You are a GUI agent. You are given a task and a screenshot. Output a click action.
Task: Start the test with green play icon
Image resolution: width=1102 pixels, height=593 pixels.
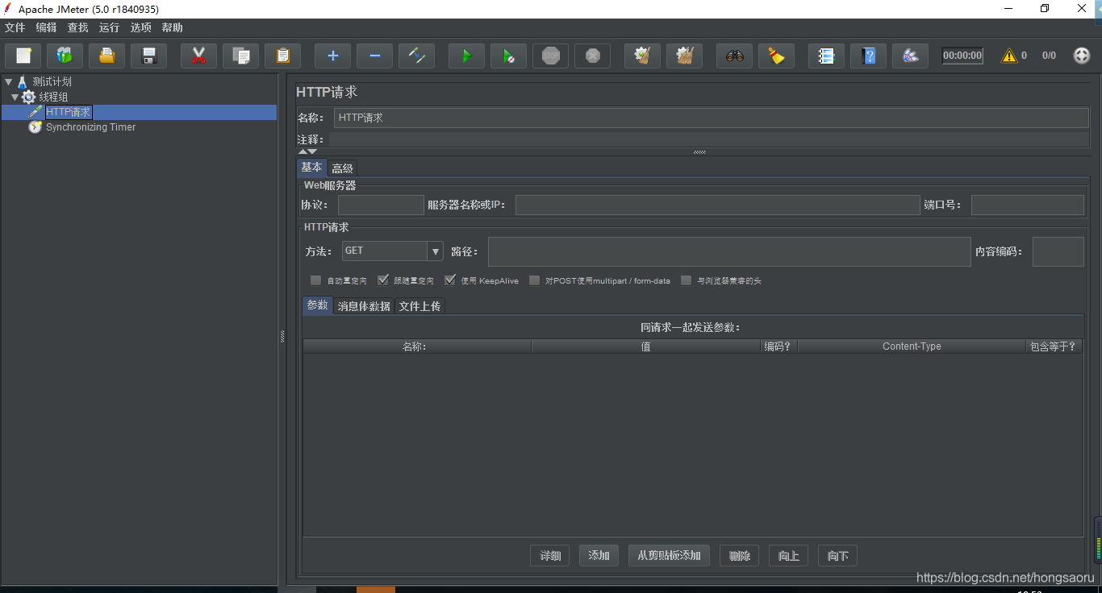(467, 56)
